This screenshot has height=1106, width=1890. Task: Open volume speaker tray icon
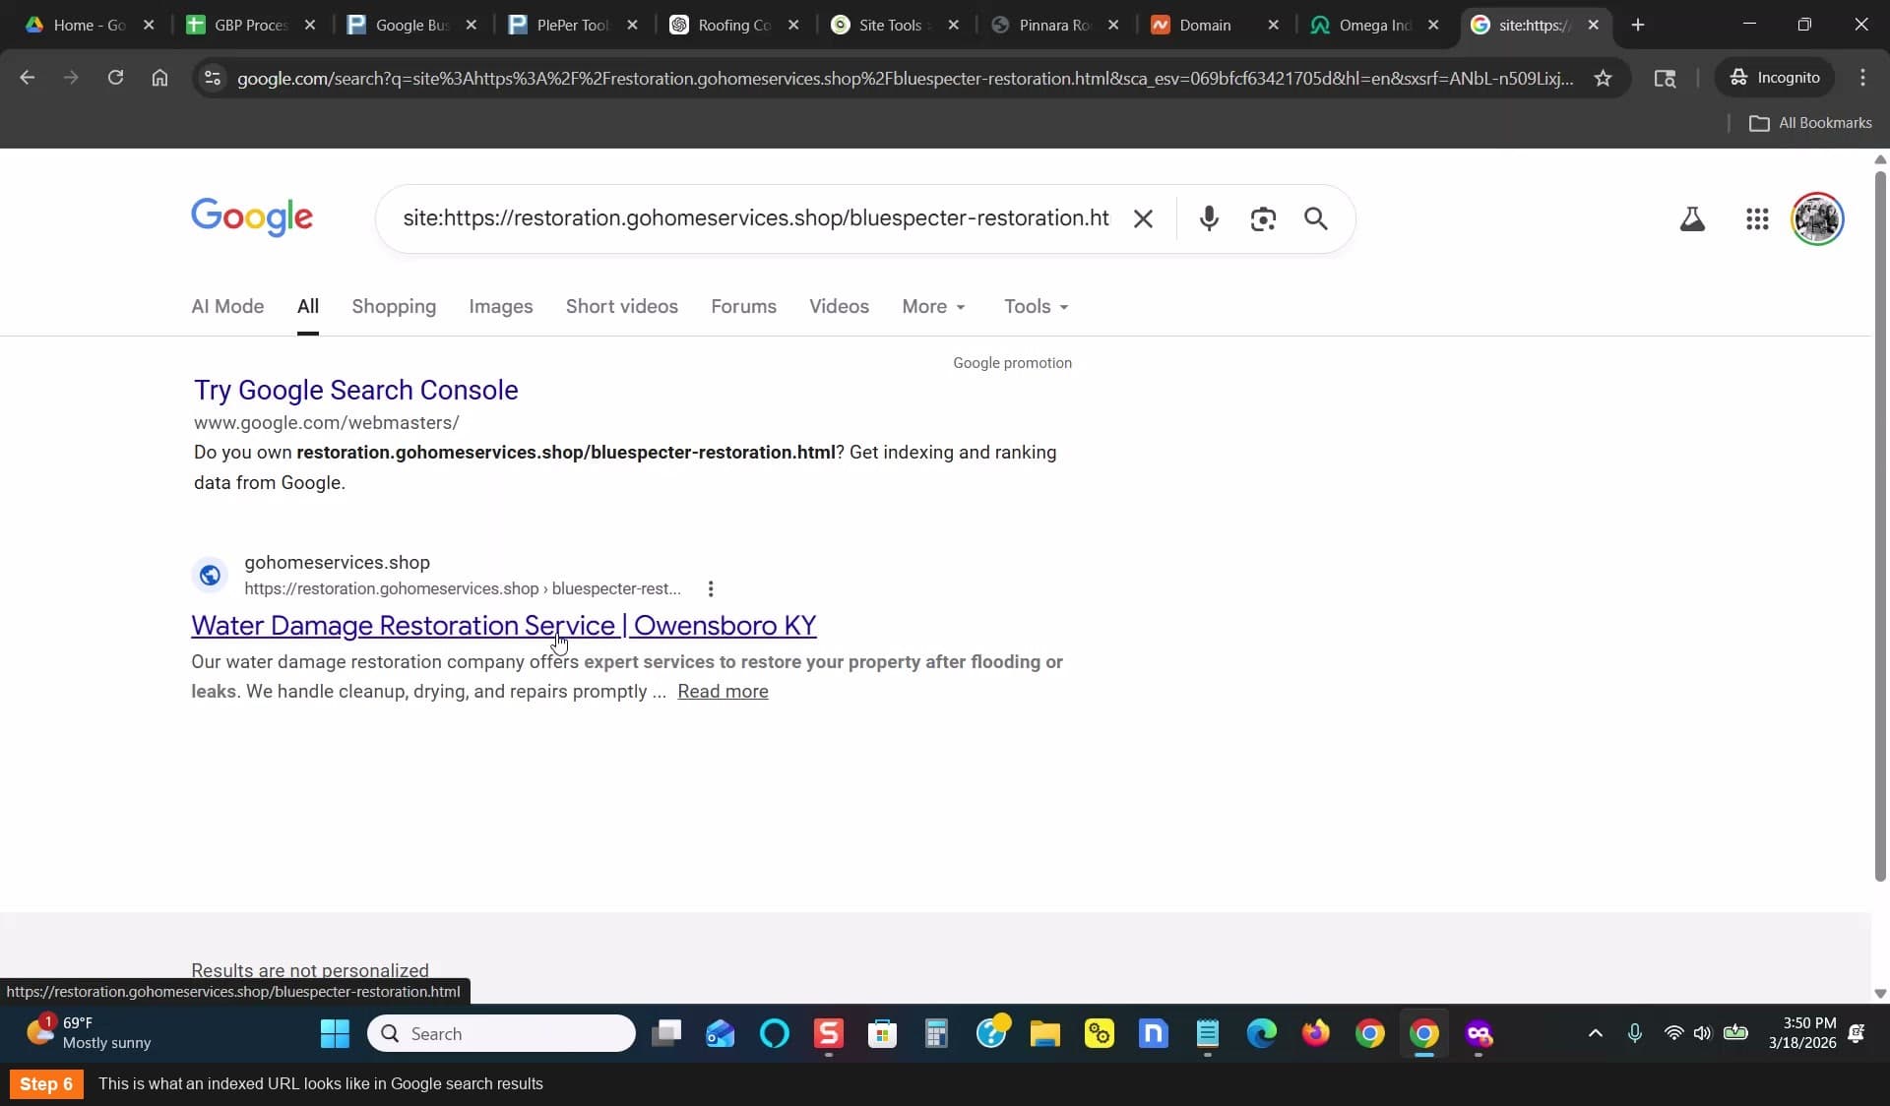[x=1702, y=1033]
